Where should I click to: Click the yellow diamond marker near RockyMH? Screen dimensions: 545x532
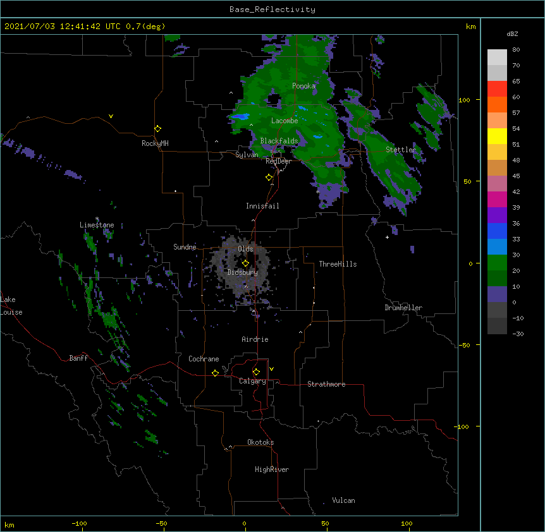[x=158, y=128]
